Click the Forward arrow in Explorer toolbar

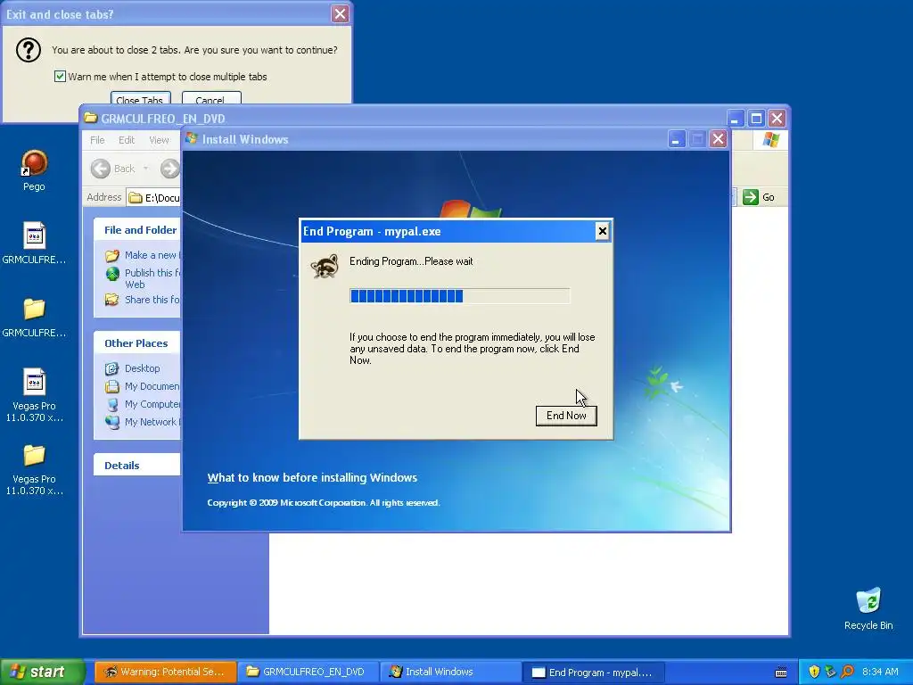169,169
